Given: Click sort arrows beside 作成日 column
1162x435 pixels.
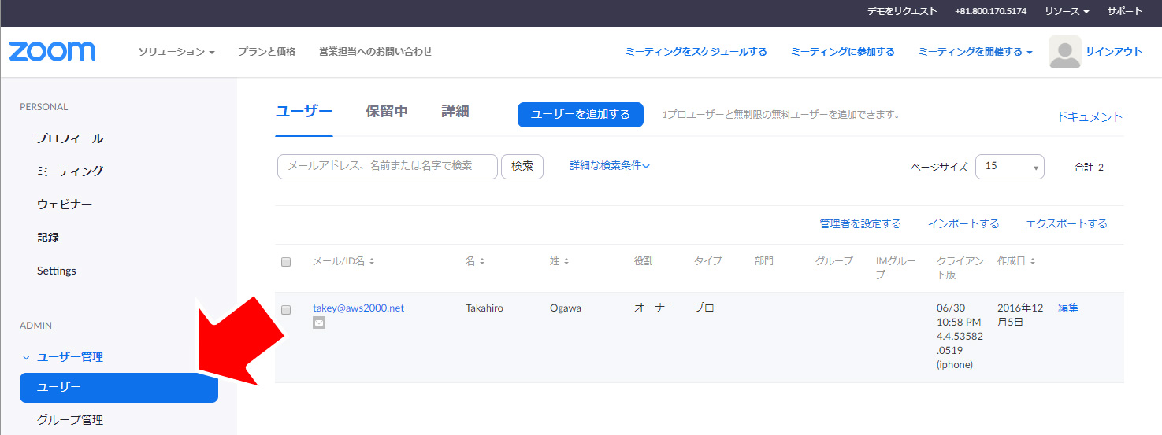Looking at the screenshot, I should tap(1032, 261).
